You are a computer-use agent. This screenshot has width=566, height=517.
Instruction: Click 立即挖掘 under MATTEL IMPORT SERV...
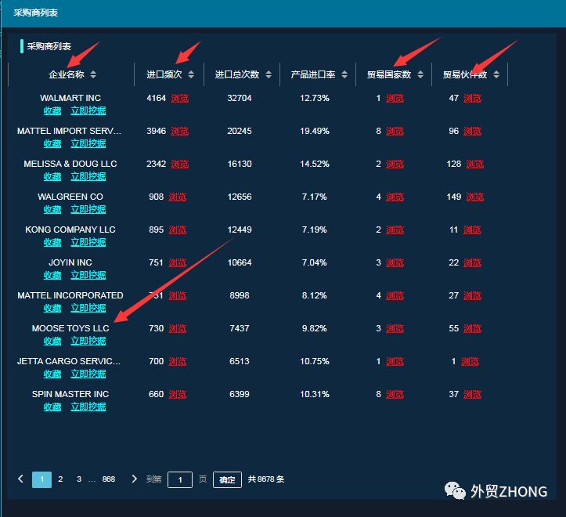[x=88, y=144]
